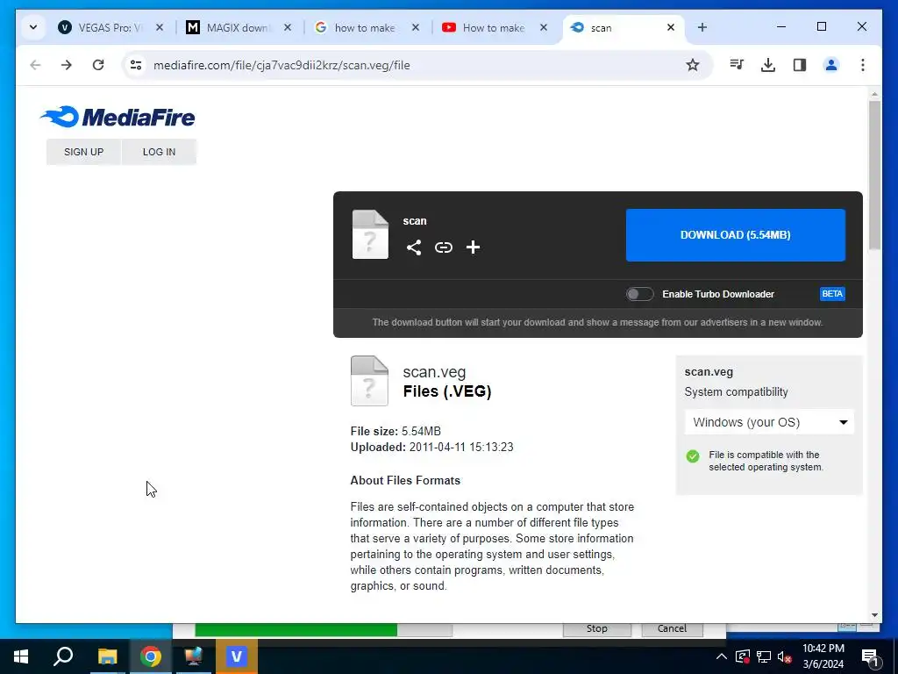Open Chrome three-dot menu

point(863,65)
